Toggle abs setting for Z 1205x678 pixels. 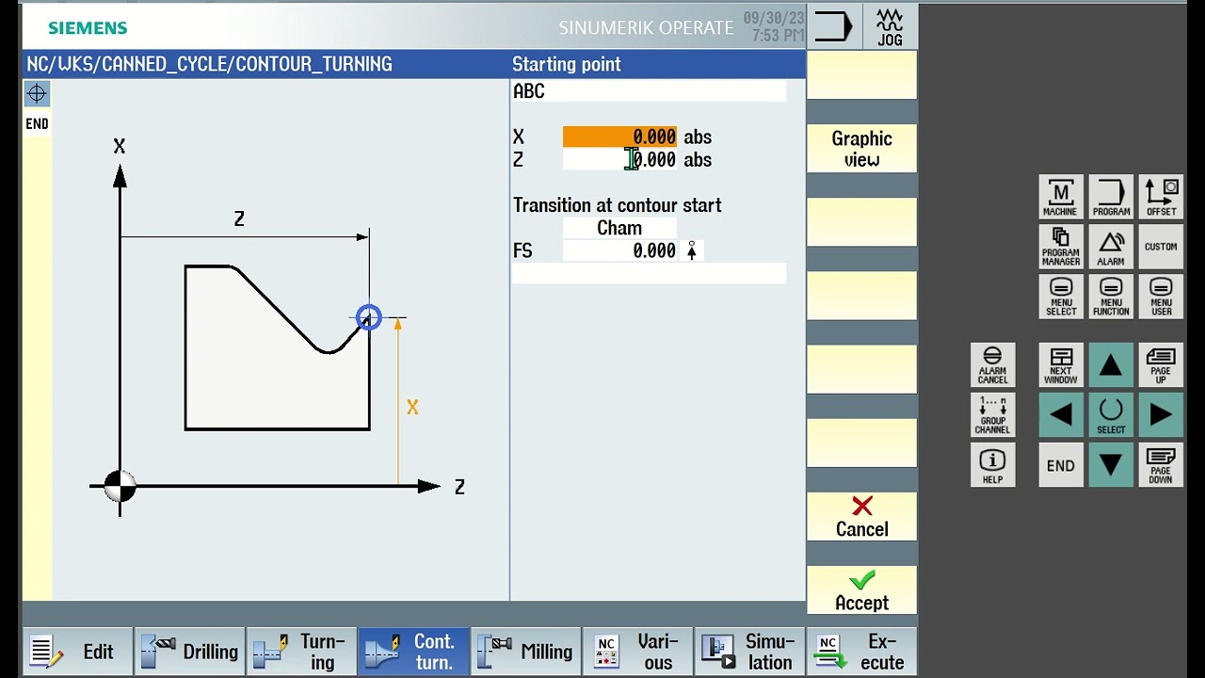click(698, 160)
